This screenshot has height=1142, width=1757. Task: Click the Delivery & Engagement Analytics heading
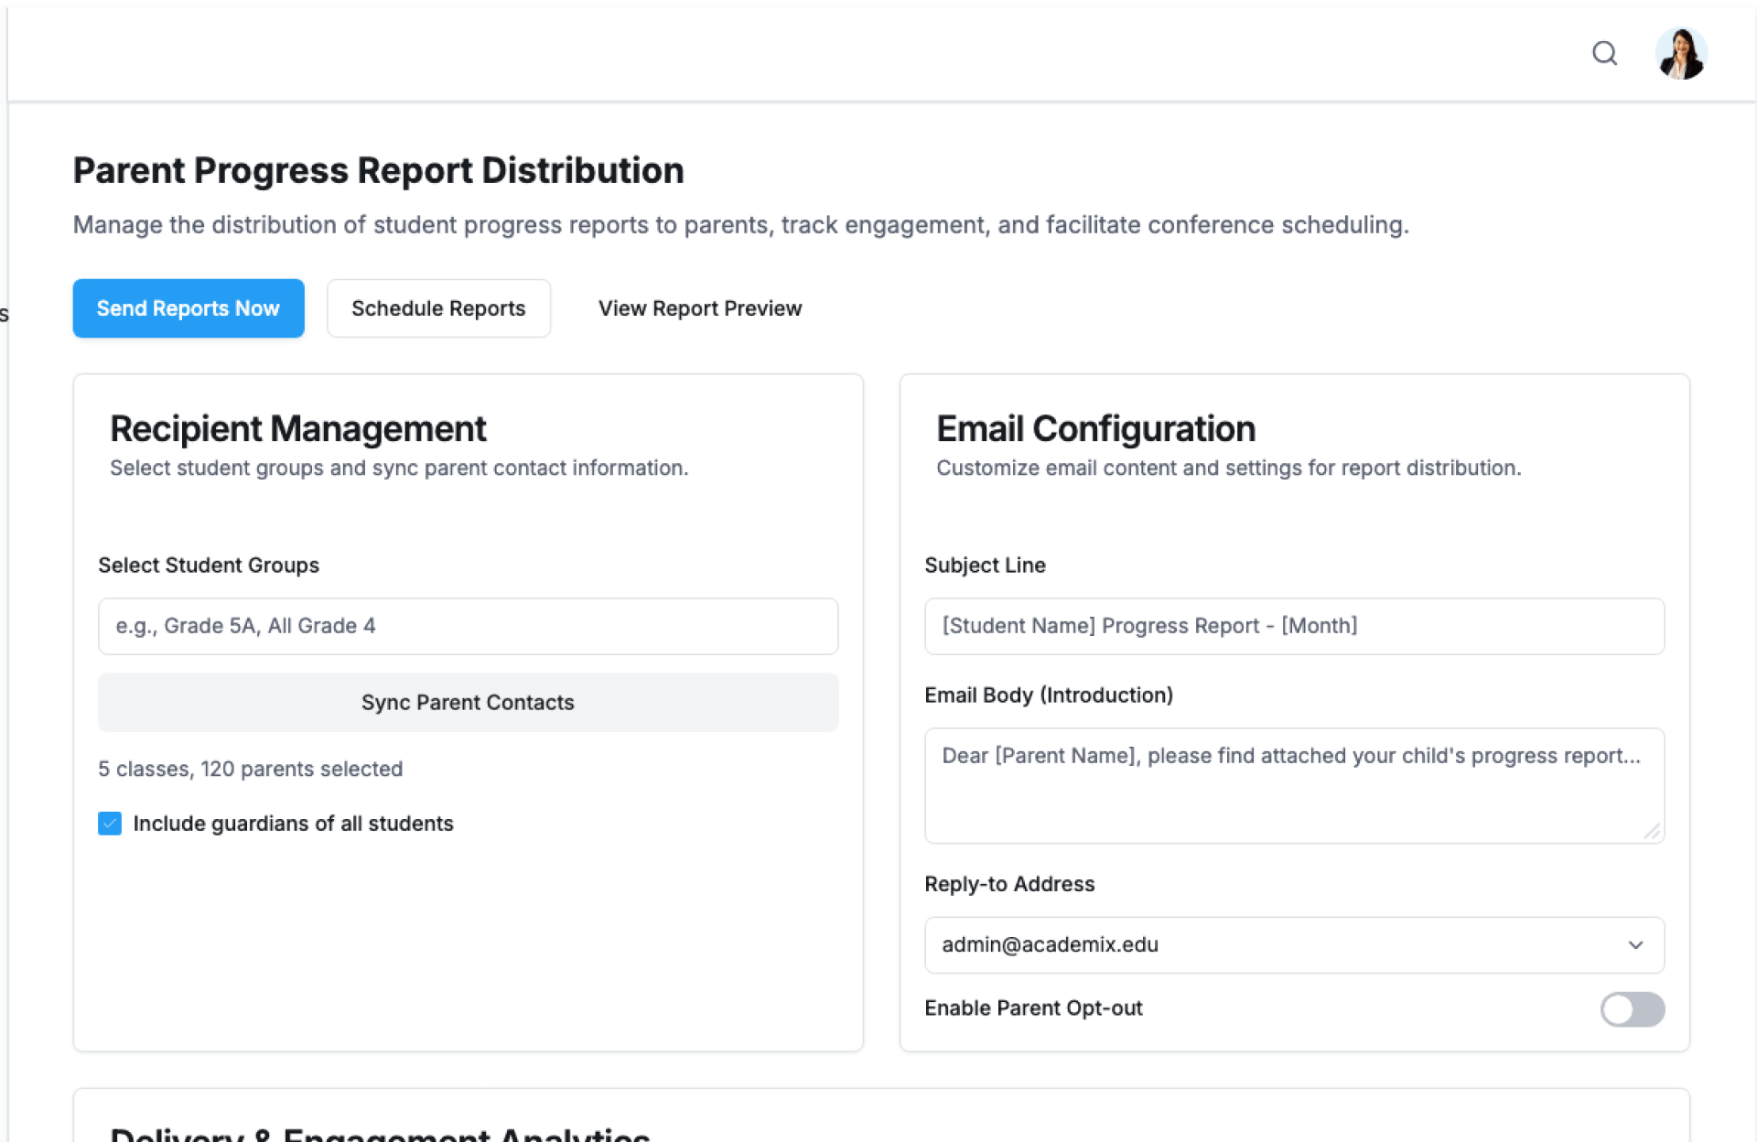click(380, 1133)
